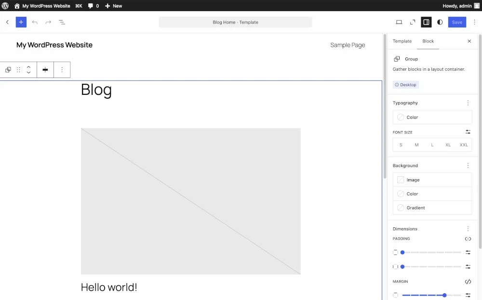
Task: Click the block drag handle dots
Action: click(18, 70)
